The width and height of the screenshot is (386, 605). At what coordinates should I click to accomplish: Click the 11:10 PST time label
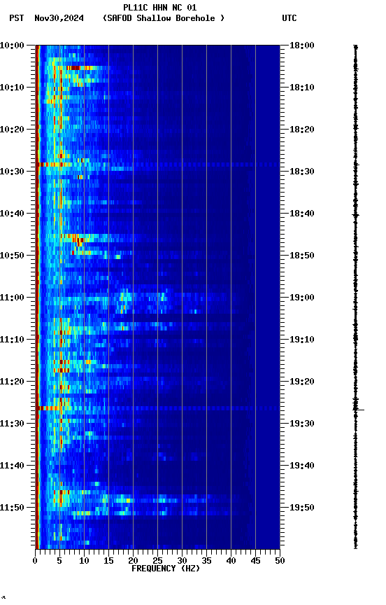(12, 340)
